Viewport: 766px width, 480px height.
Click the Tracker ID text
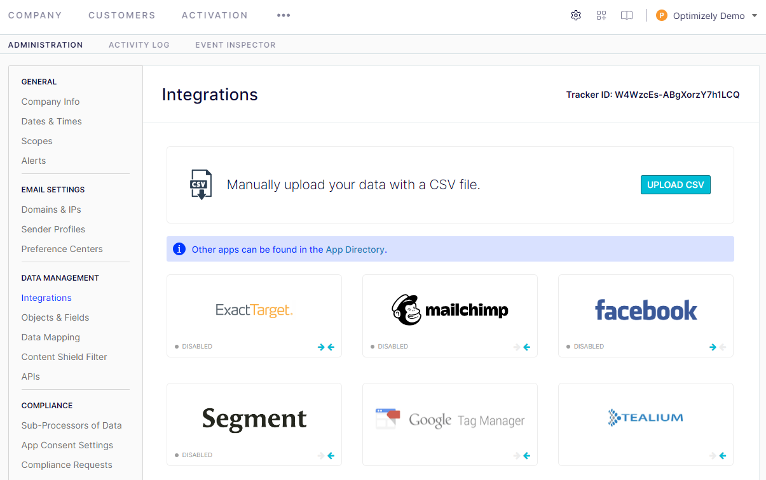tap(653, 95)
